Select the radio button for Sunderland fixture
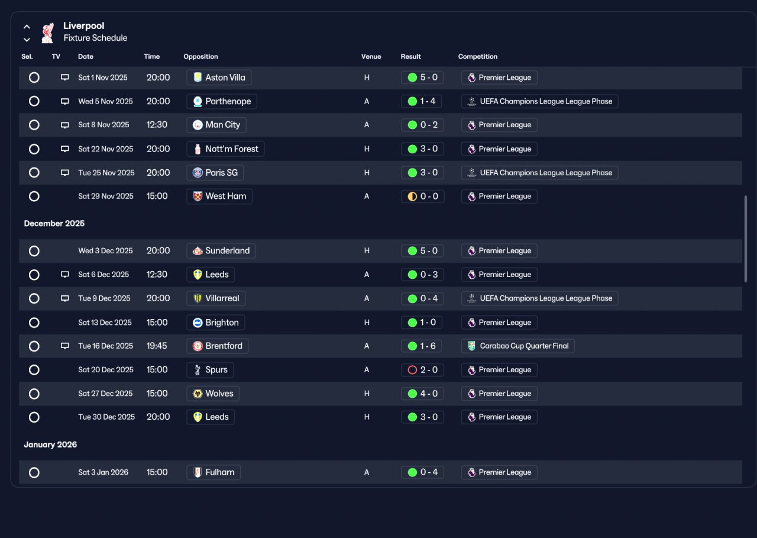 pos(34,251)
